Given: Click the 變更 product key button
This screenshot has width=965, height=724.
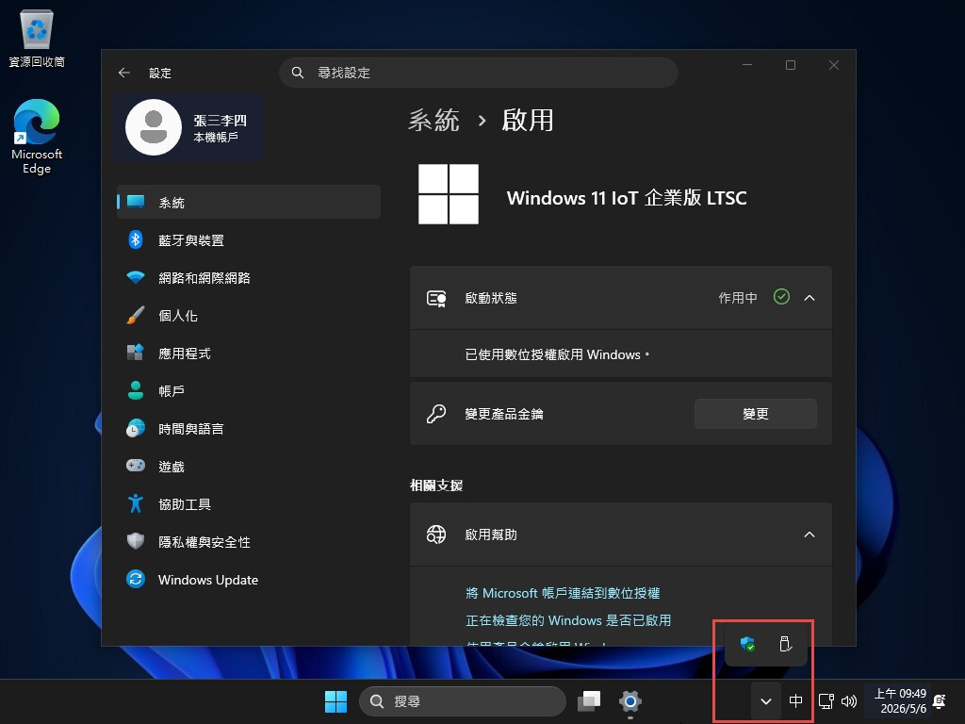Looking at the screenshot, I should [755, 414].
